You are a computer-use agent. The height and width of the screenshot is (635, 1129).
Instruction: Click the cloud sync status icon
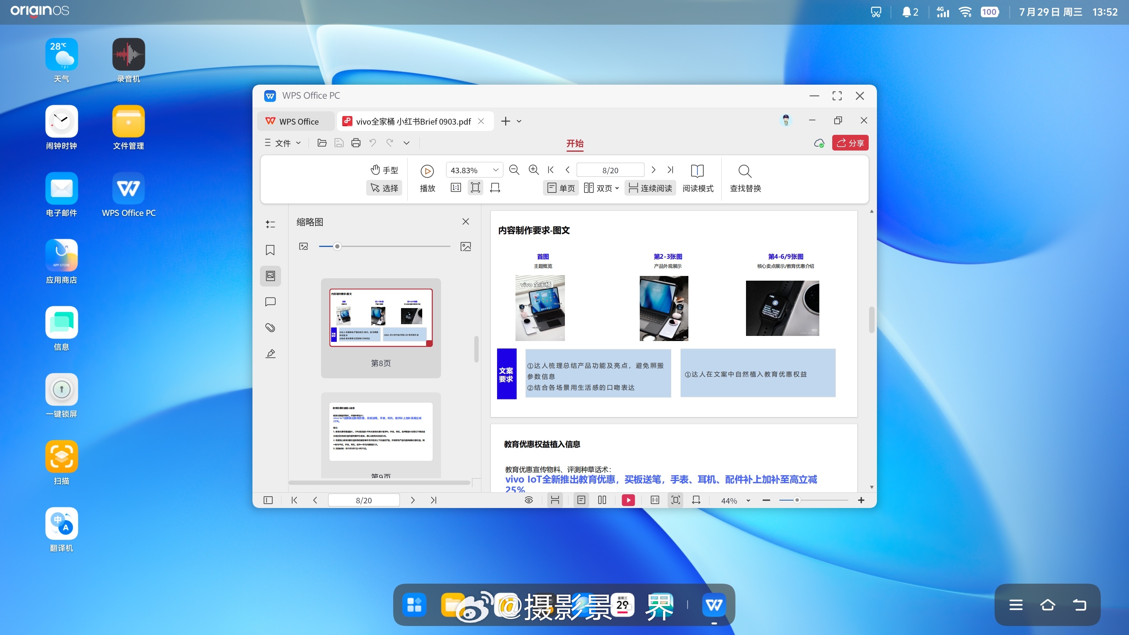click(x=819, y=143)
